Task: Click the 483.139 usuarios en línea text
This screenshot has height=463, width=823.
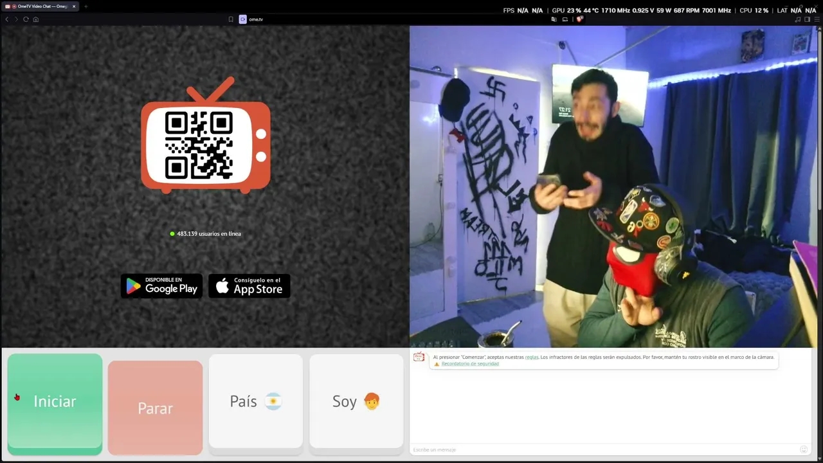Action: tap(209, 233)
